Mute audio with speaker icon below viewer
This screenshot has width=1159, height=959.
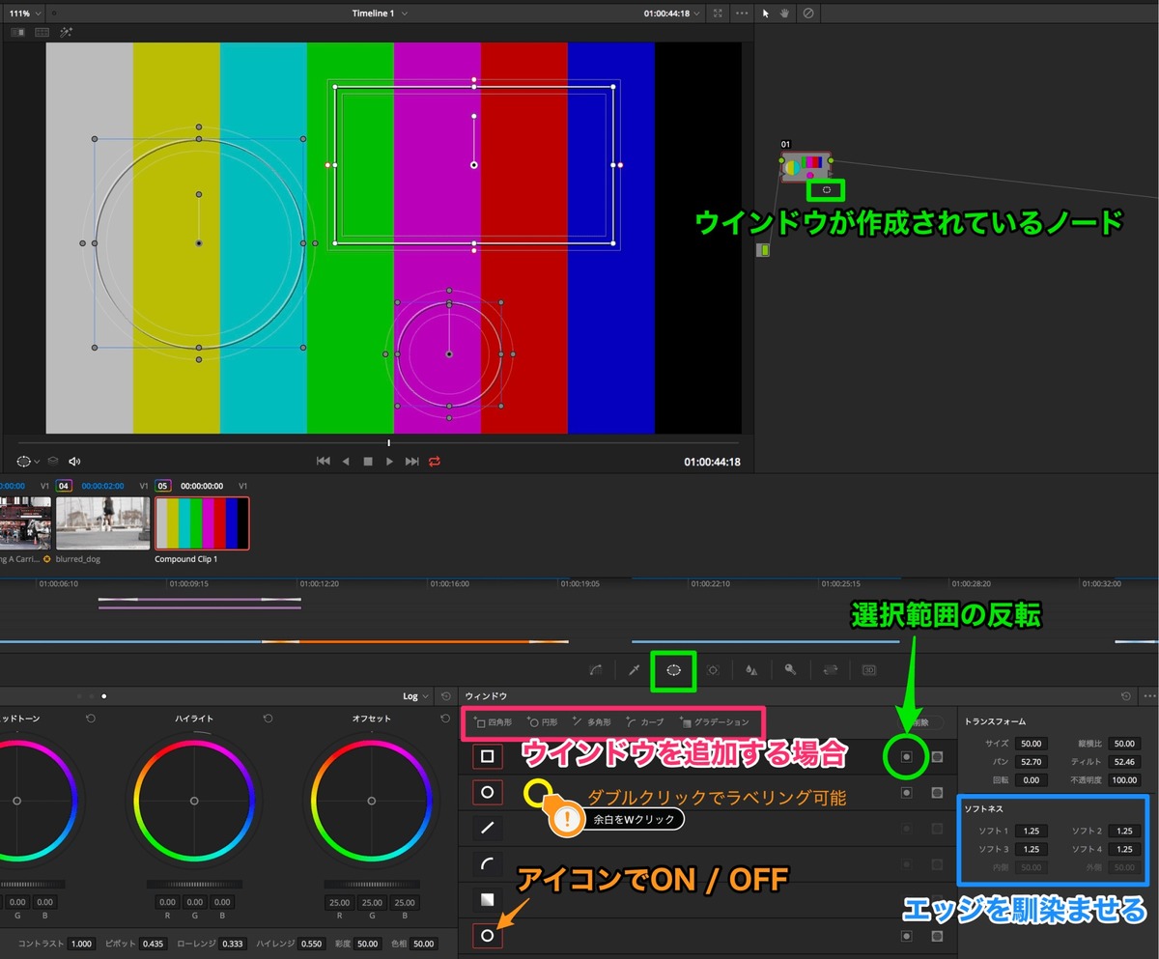(74, 462)
